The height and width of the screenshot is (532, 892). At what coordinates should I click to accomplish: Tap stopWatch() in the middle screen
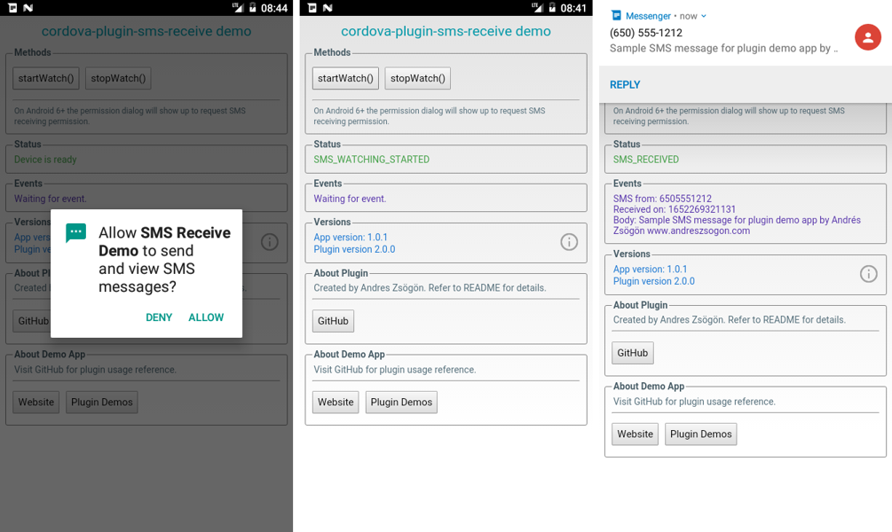(417, 78)
